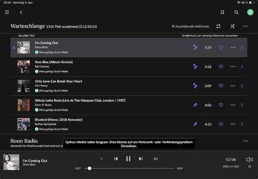Screen dimensions: 258x179
Task: Click the Wi-Fi status icon
Action: pos(239,3)
